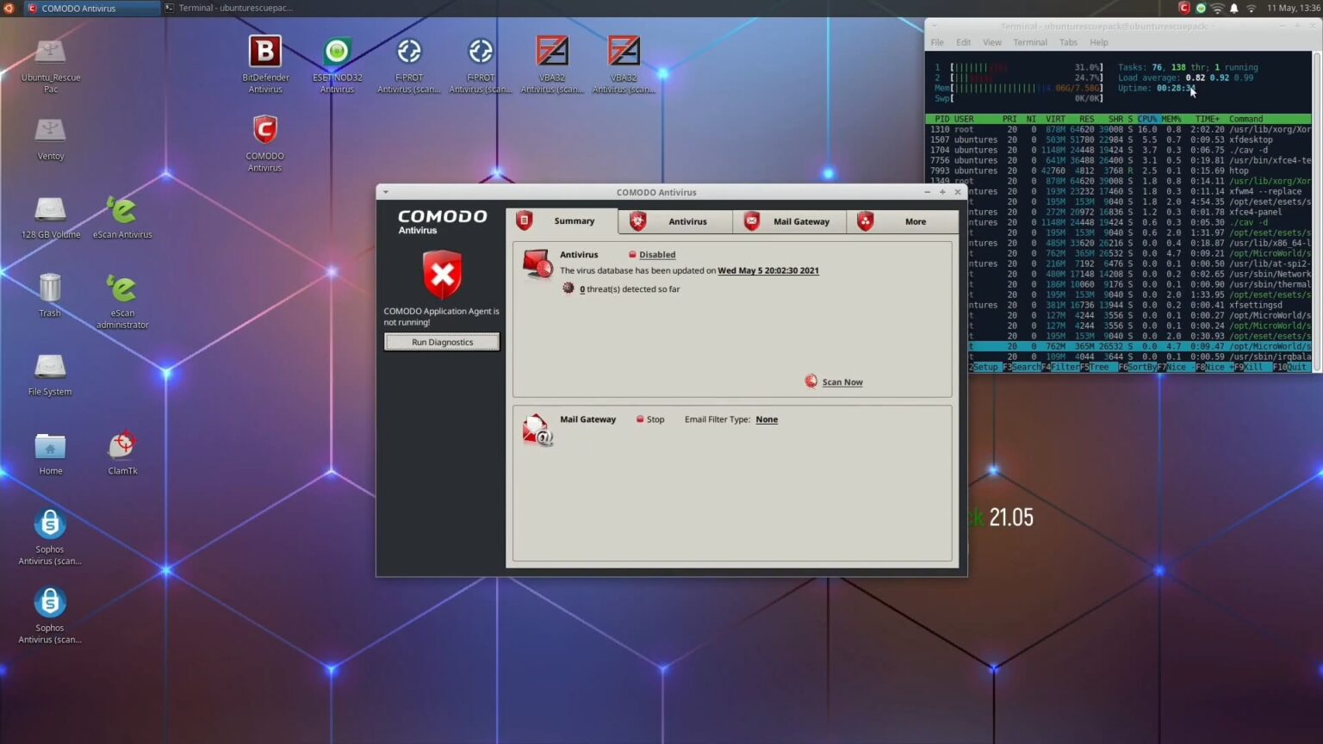Open the View menu in the Terminal window
The width and height of the screenshot is (1323, 744).
coord(992,42)
